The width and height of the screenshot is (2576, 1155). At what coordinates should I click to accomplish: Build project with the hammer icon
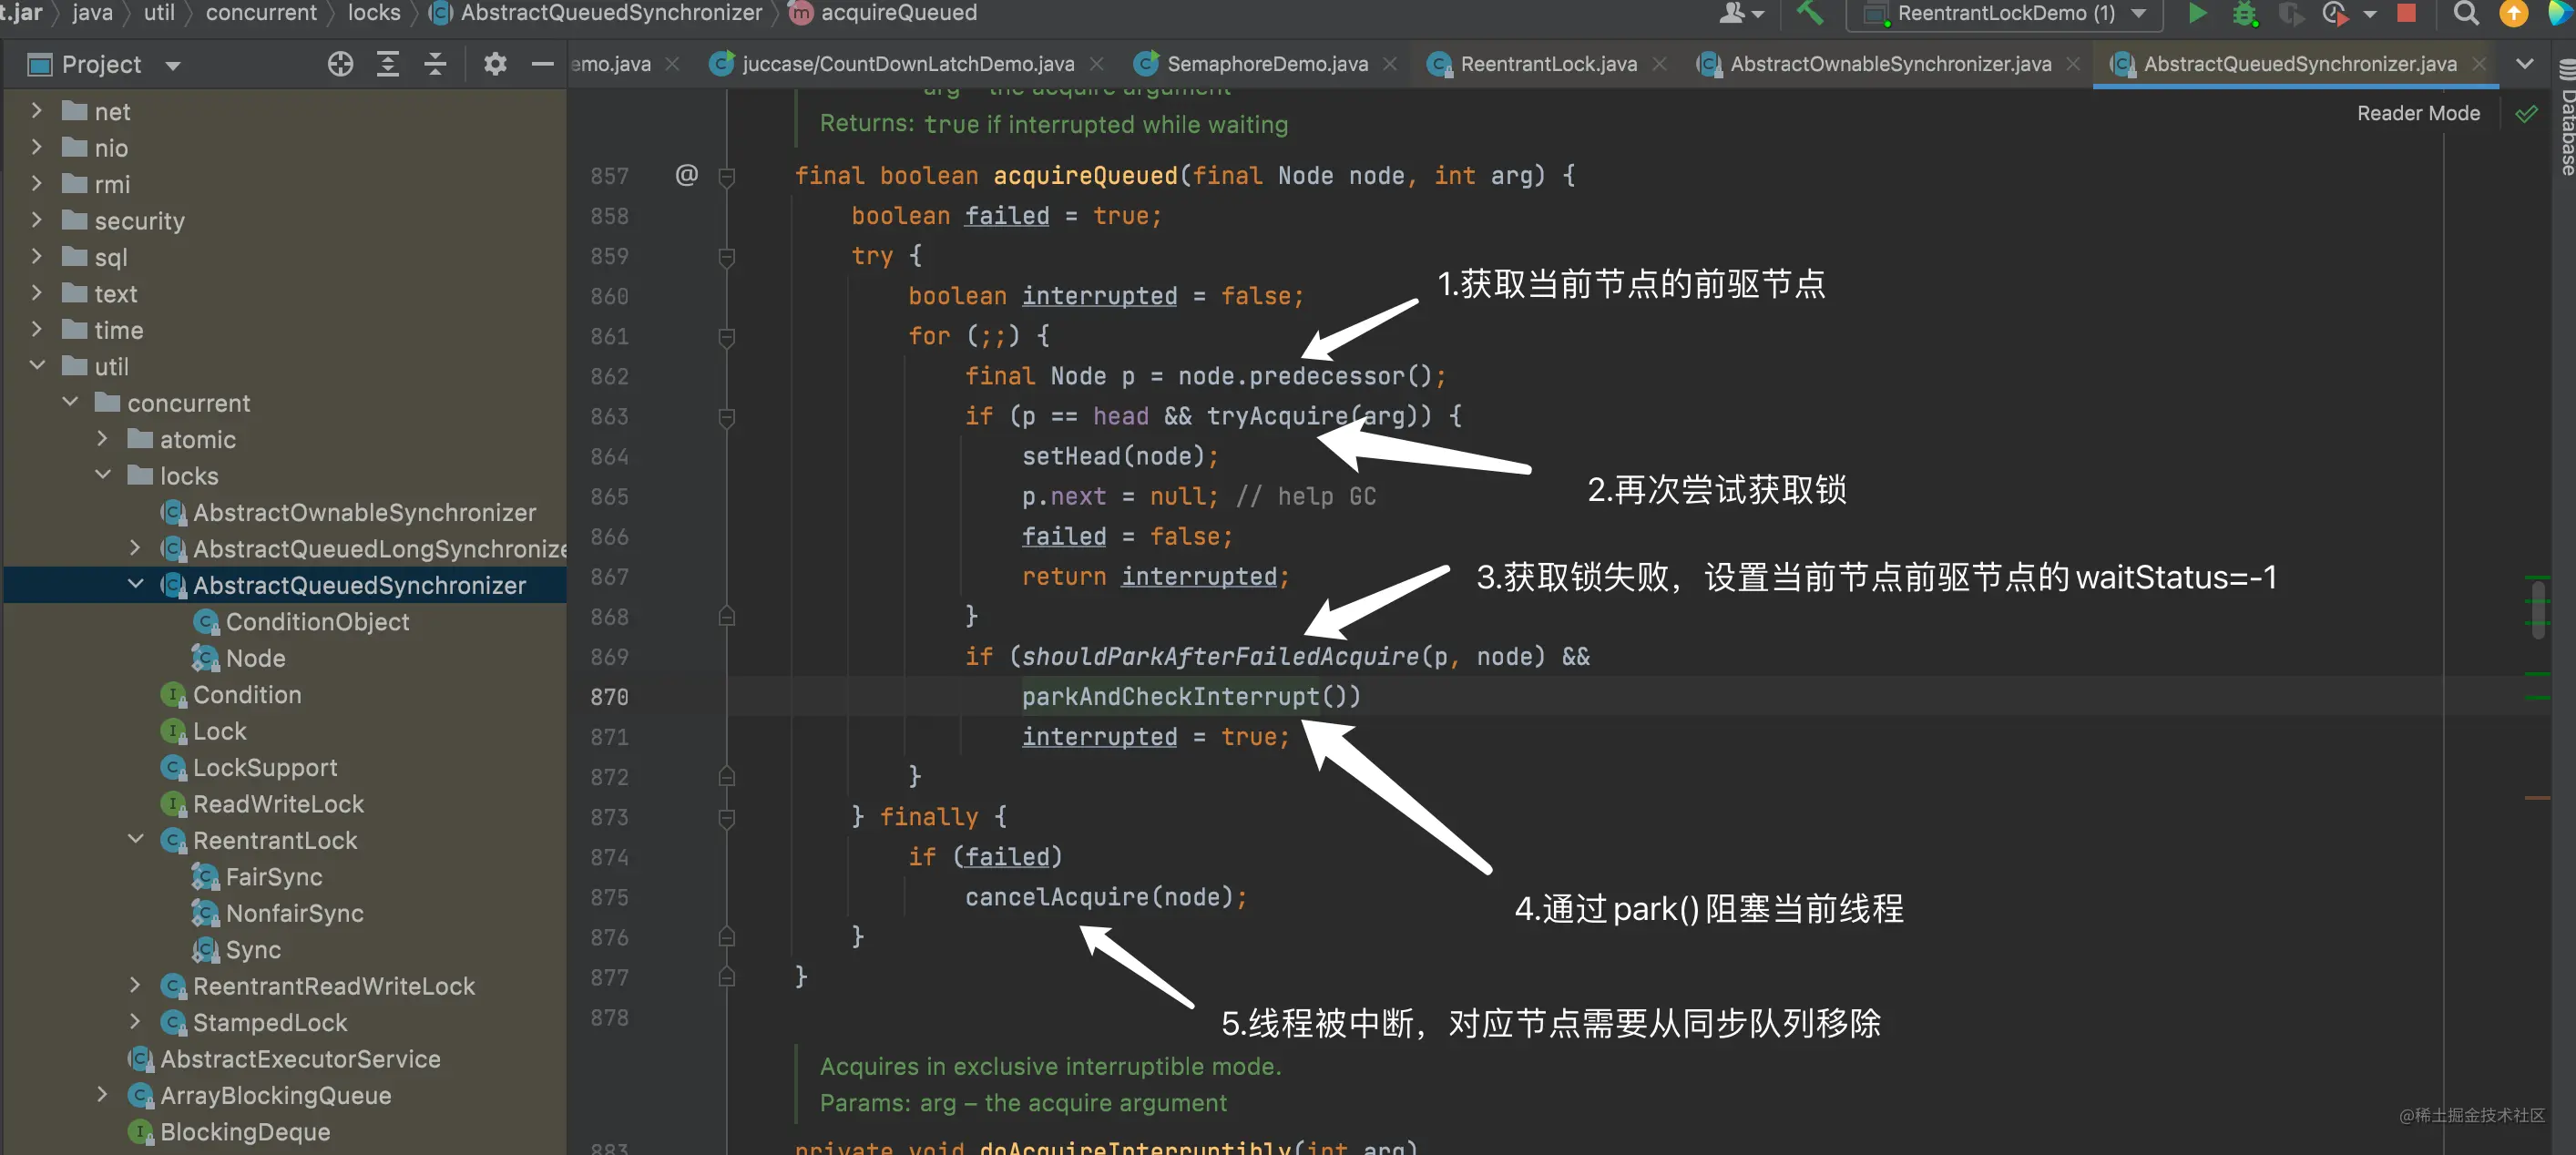[1809, 13]
